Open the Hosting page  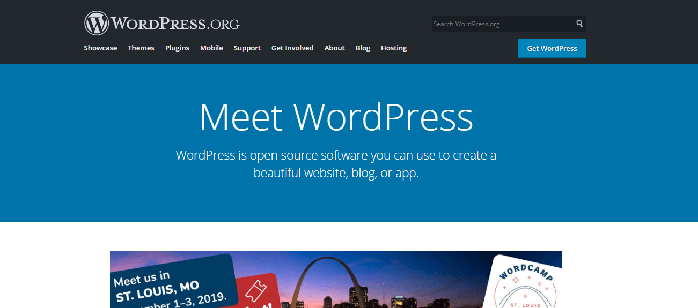[x=394, y=48]
